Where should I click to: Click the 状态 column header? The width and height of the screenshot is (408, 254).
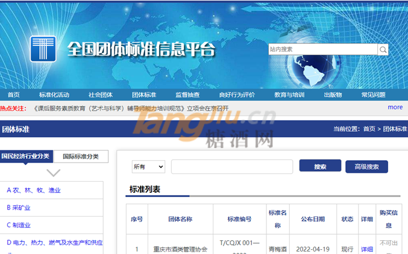click(347, 219)
